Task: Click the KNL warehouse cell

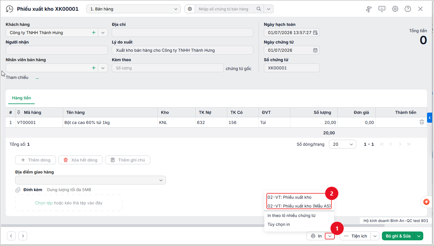Action: (176, 122)
